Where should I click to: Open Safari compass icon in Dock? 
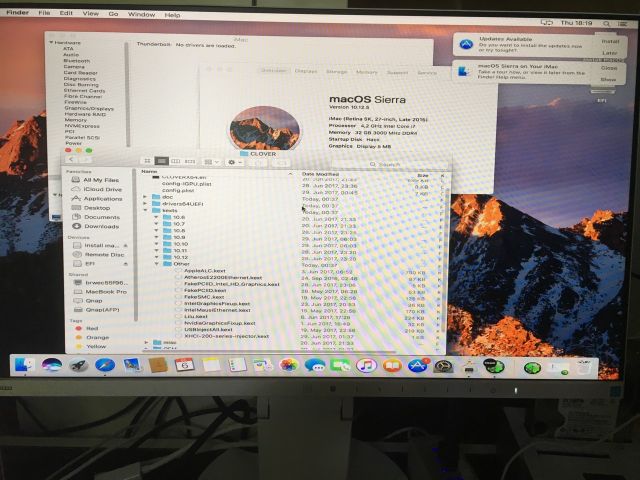(105, 366)
